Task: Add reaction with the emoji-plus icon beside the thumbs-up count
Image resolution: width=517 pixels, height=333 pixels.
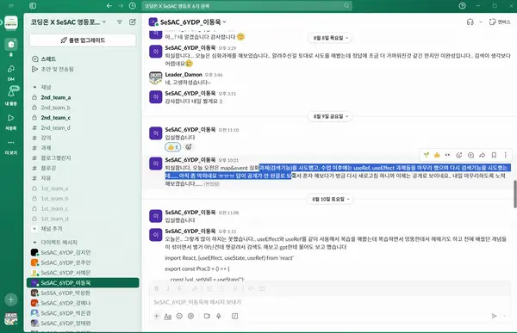Action: pyautogui.click(x=189, y=147)
